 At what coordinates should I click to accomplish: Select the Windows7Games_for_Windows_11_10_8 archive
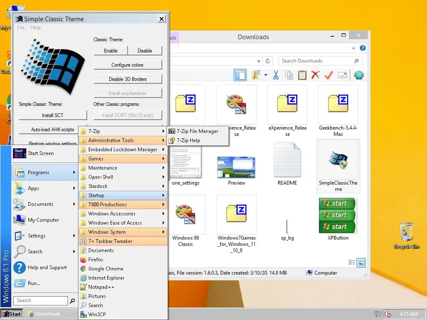(236, 224)
